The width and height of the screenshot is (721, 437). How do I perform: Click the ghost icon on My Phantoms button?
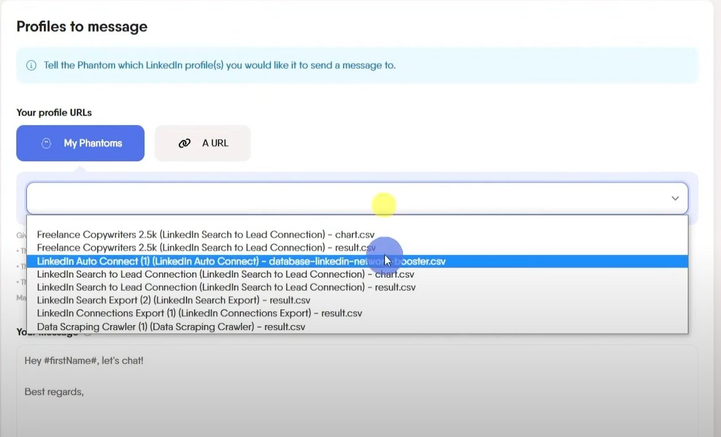click(x=47, y=143)
